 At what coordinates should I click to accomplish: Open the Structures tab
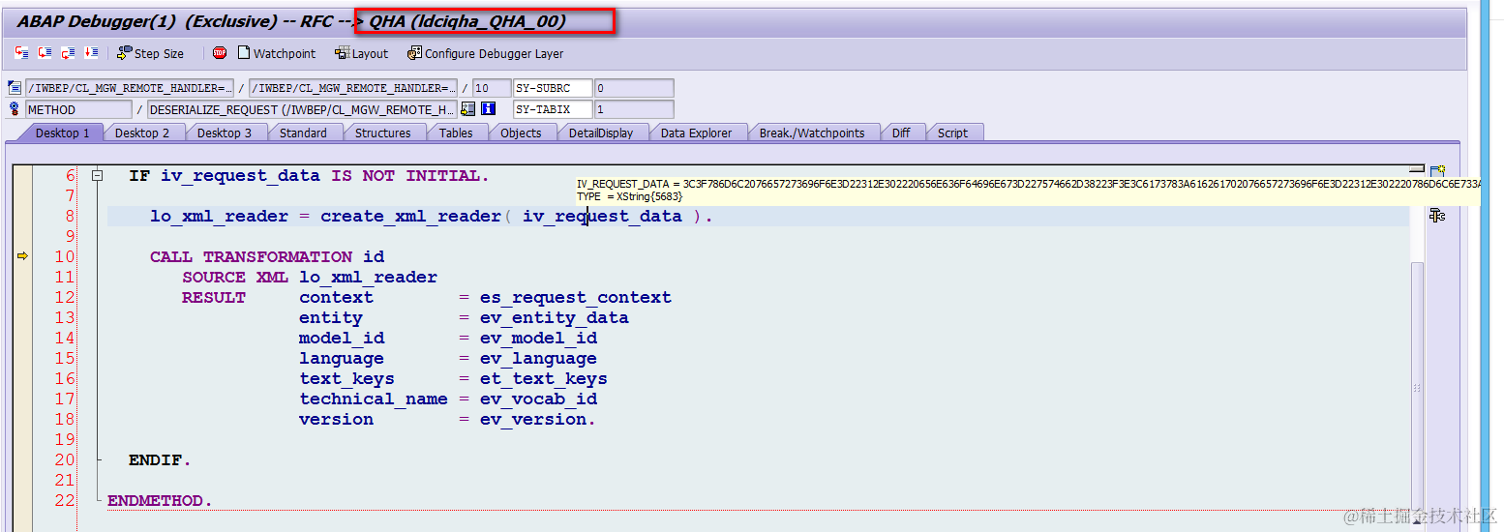[382, 133]
